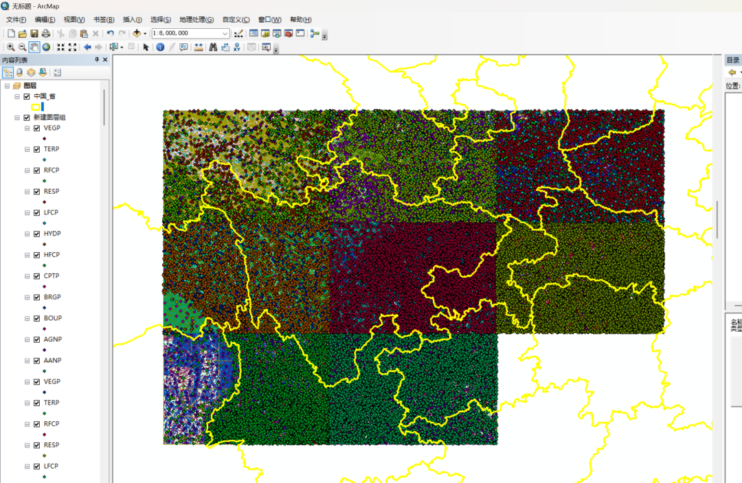Screen dimensions: 742x483
Task: Turn off the BRGP layer
Action: pos(37,297)
